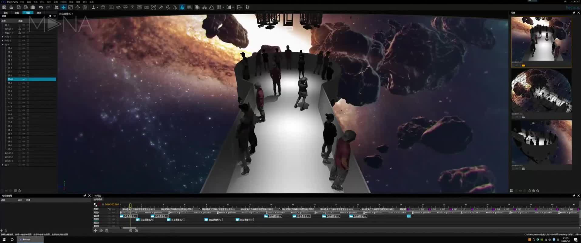Click the export arrow icon in toolbar
The width and height of the screenshot is (581, 243).
[x=239, y=7]
